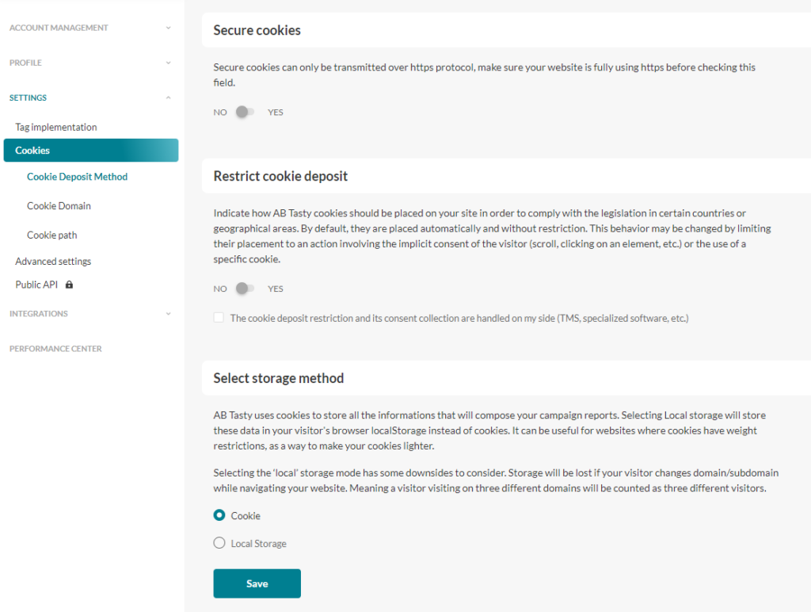Open the Cookie Domain subsection
Screen dimensions: 811x612
click(59, 206)
